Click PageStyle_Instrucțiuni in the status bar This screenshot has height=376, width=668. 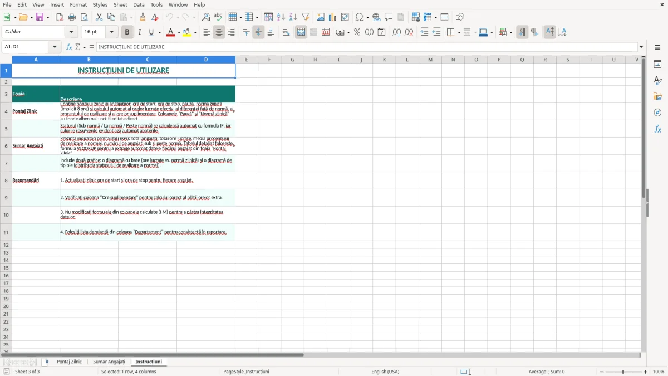[x=246, y=372]
